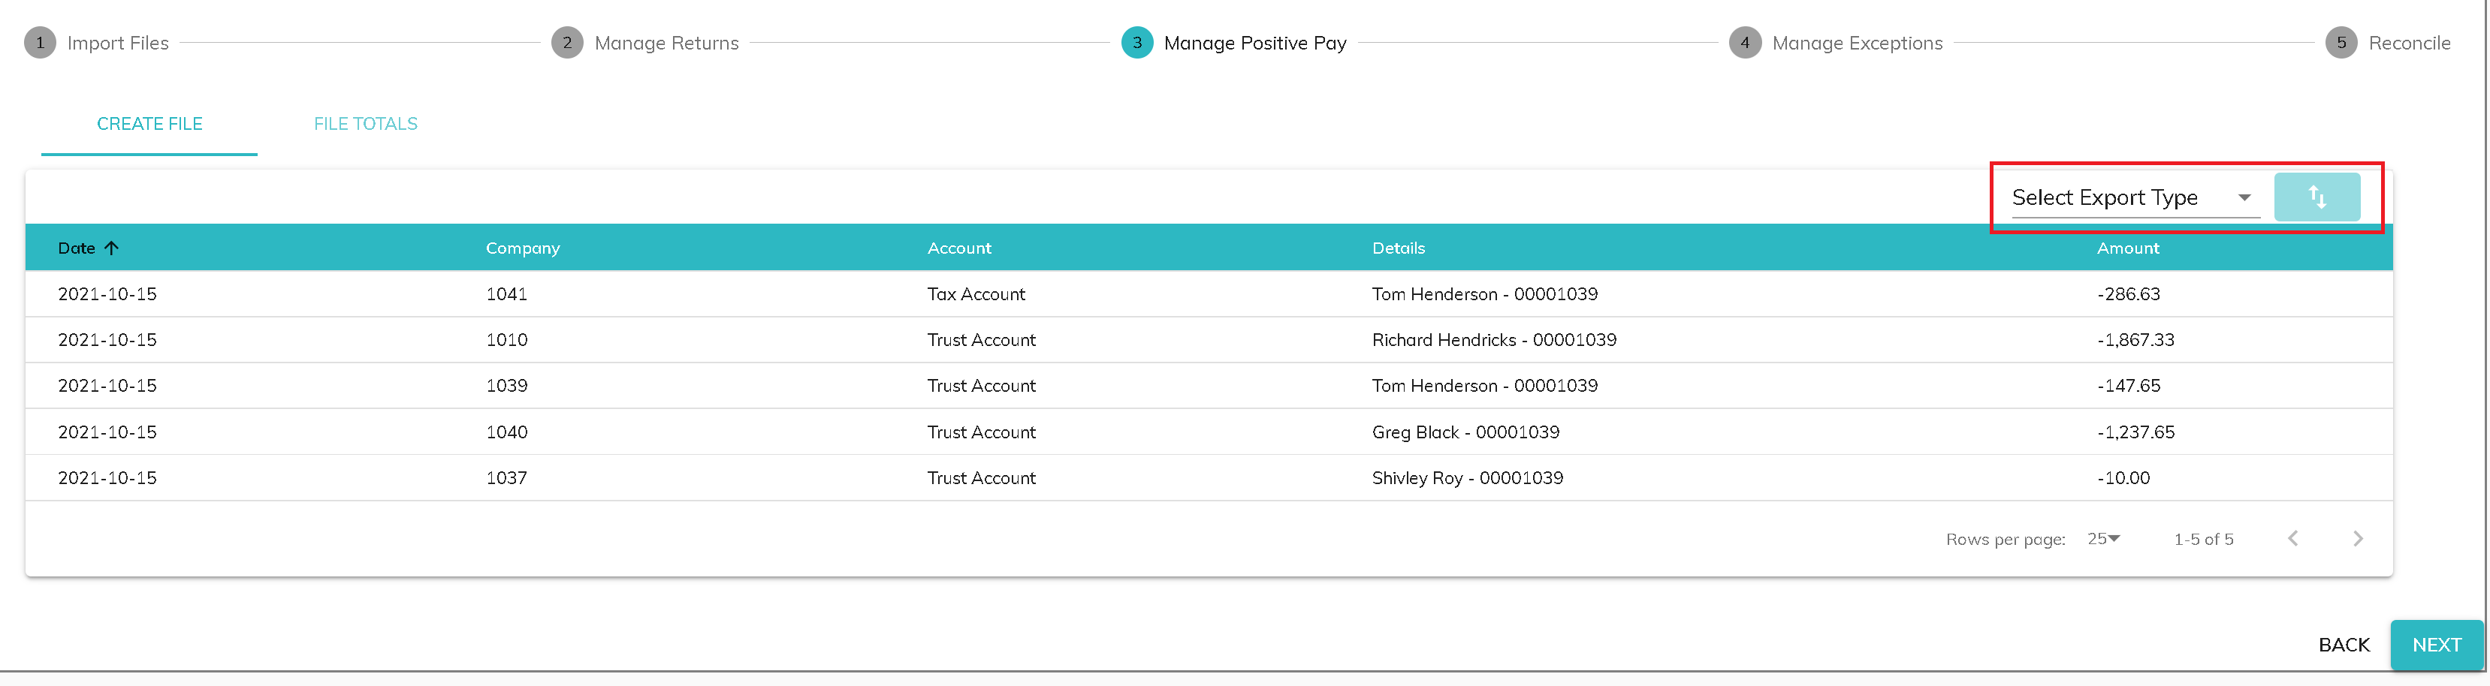This screenshot has width=2490, height=686.
Task: Open the Rows per page dropdown
Action: 2103,538
